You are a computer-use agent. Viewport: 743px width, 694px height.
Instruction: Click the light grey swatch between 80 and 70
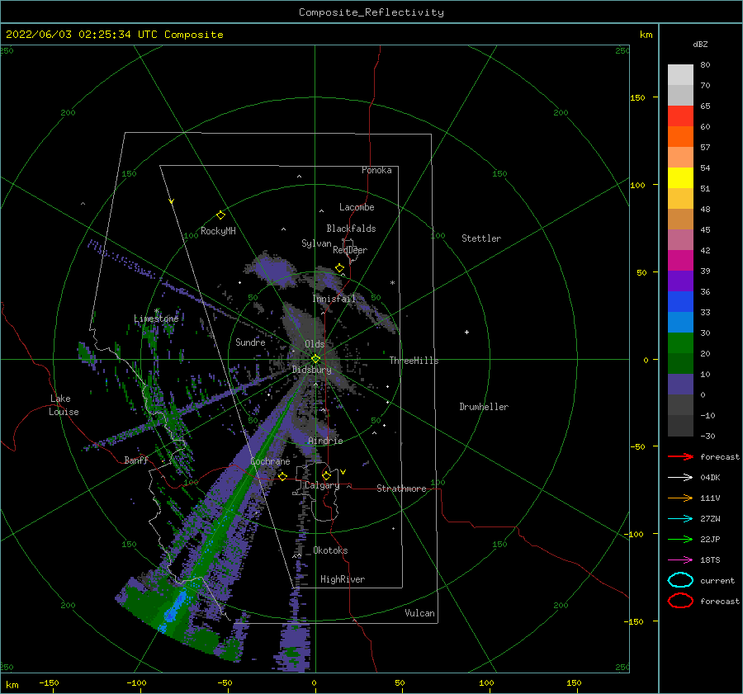coord(680,75)
